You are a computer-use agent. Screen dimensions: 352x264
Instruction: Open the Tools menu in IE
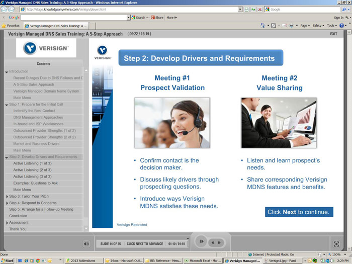[x=332, y=25]
